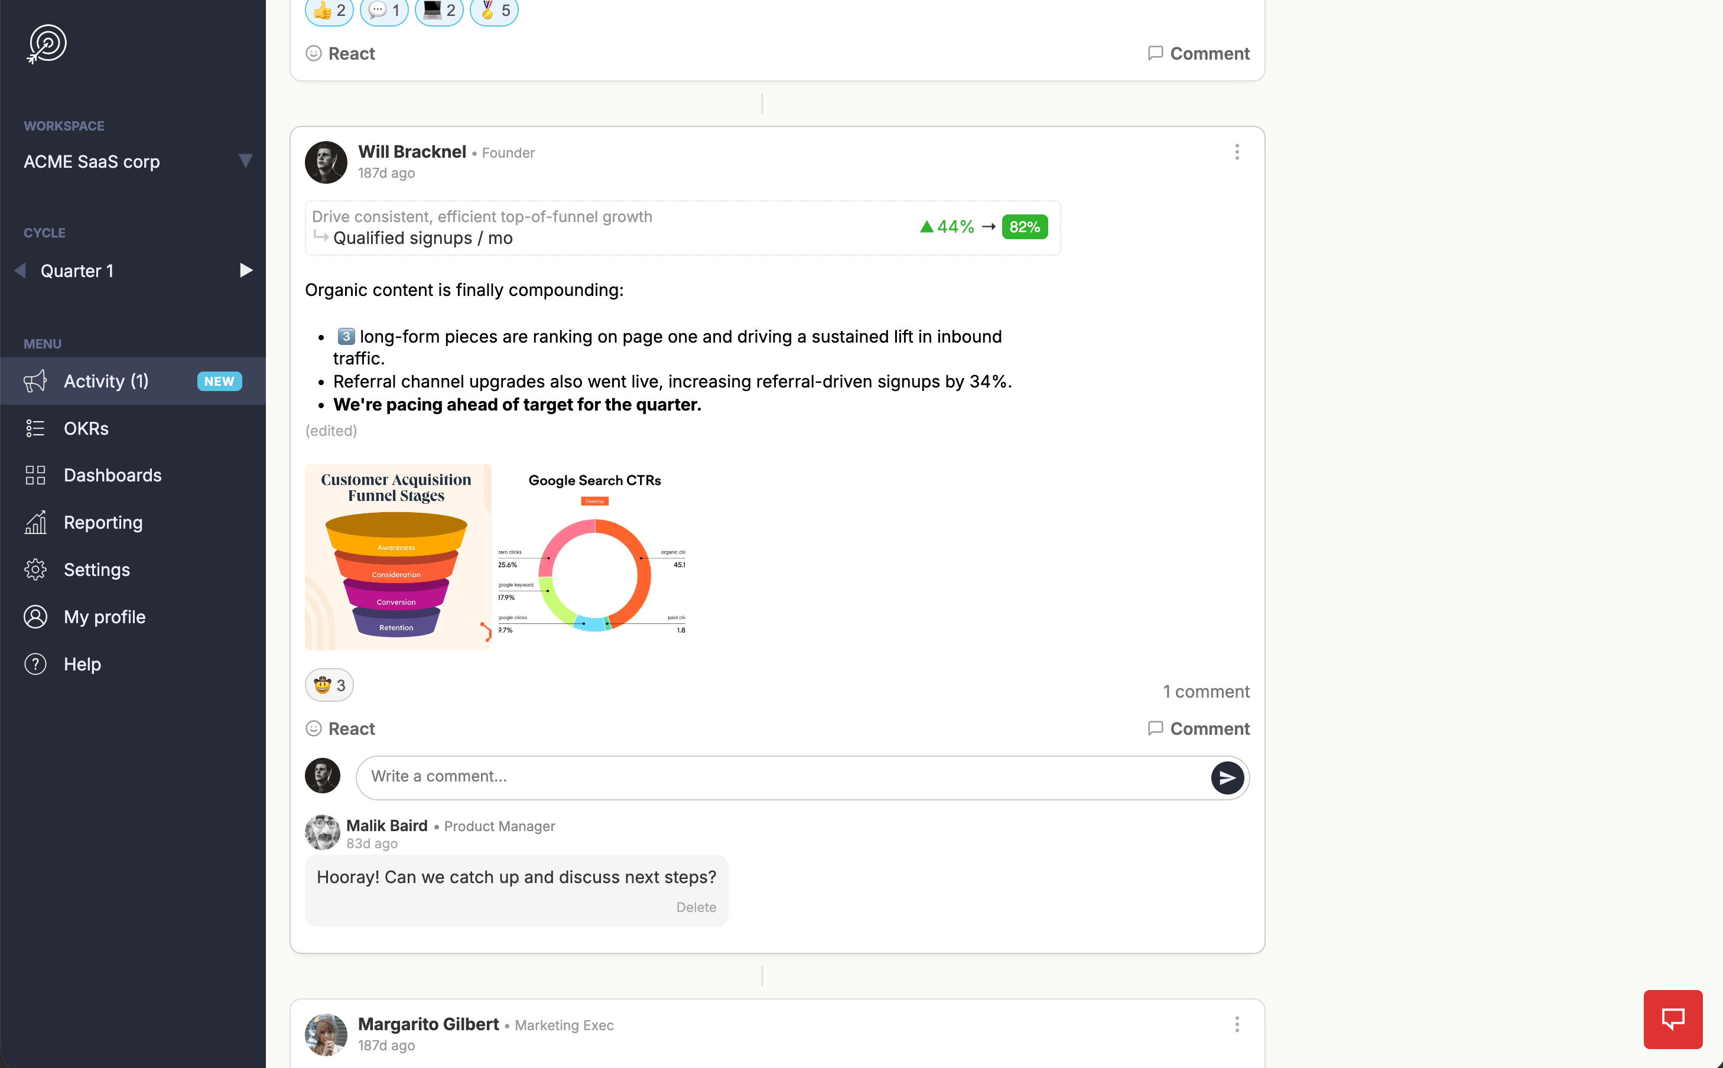Select the Quarter 1 cycle label
1723x1068 pixels.
coord(77,271)
